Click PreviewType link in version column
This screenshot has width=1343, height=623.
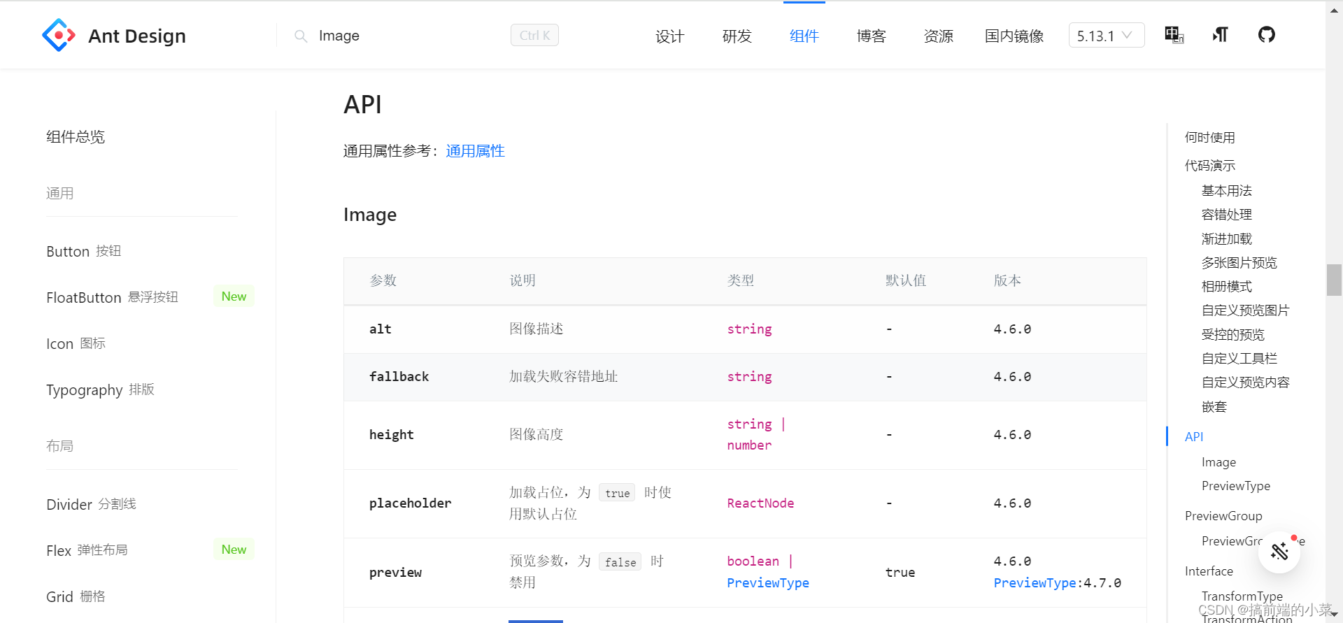pyautogui.click(x=1035, y=582)
